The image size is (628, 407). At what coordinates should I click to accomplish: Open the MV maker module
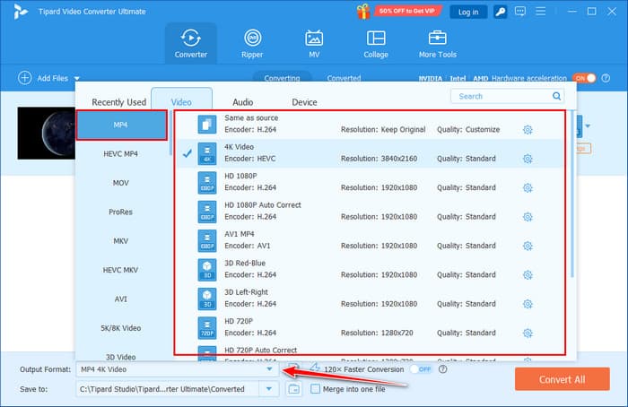pyautogui.click(x=314, y=43)
